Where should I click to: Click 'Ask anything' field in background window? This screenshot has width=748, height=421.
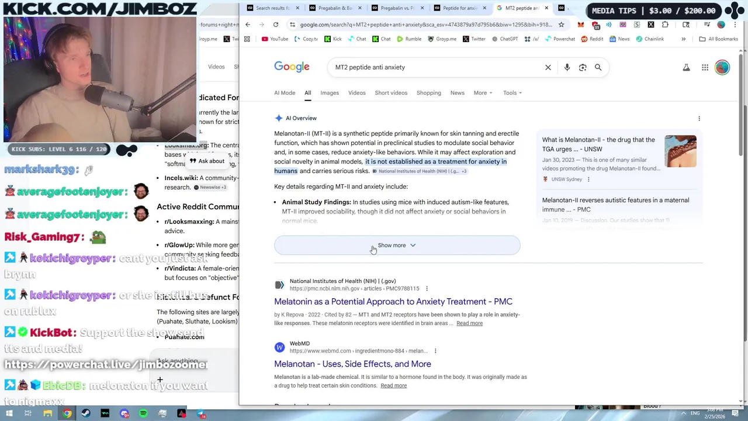(x=178, y=361)
